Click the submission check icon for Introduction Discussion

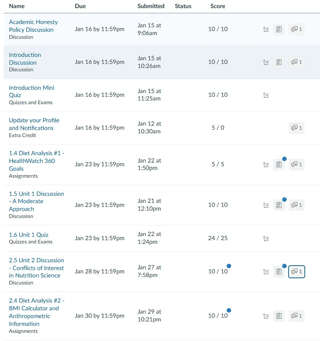266,62
